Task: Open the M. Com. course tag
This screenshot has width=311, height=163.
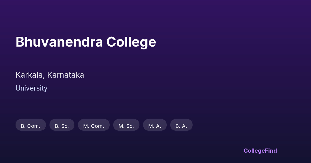Action: [x=94, y=125]
